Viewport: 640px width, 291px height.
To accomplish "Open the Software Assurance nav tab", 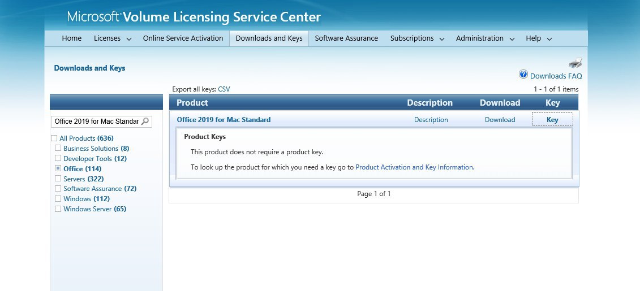I will (x=346, y=38).
